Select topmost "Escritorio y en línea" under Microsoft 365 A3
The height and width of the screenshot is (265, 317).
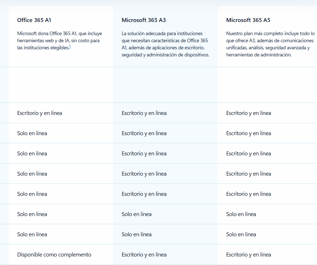click(x=144, y=113)
